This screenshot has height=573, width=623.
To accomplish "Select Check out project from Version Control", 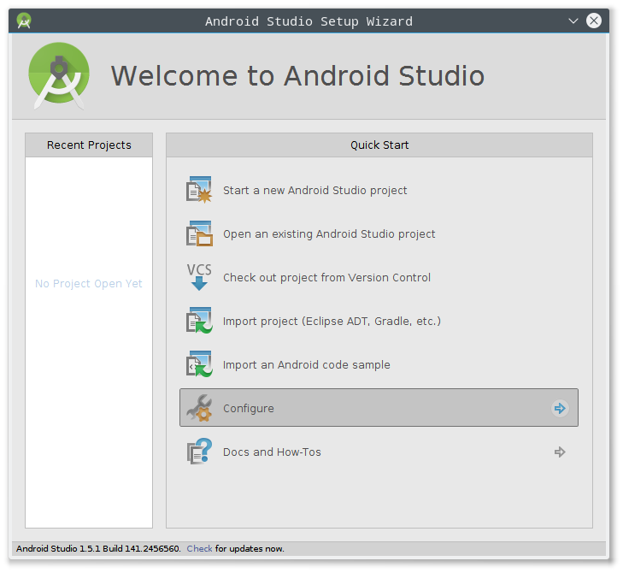I will pos(326,278).
